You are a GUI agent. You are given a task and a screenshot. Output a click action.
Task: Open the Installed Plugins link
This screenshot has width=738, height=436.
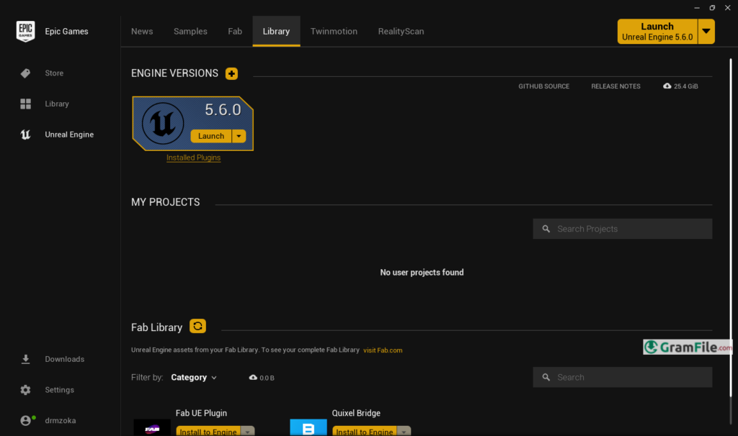tap(193, 158)
